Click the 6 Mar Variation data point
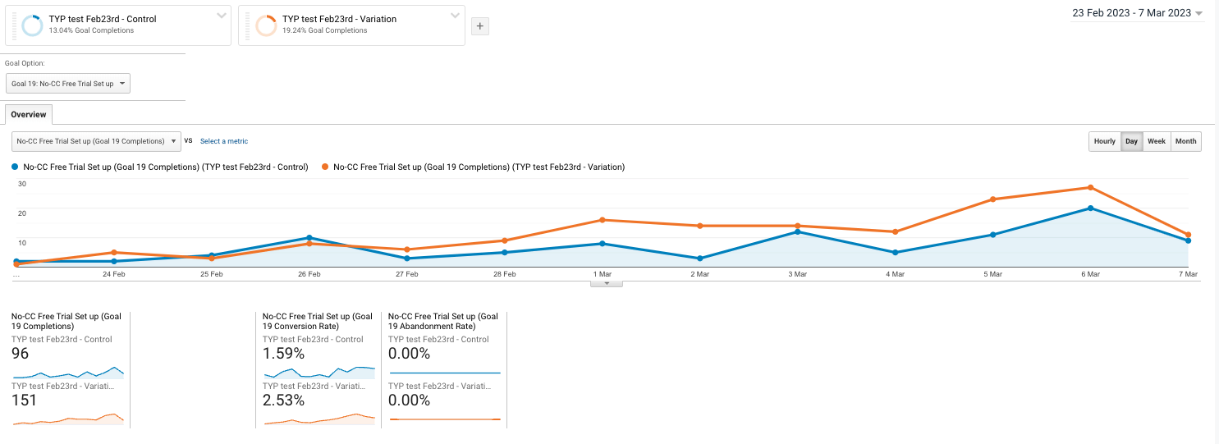1219x444 pixels. [1090, 187]
